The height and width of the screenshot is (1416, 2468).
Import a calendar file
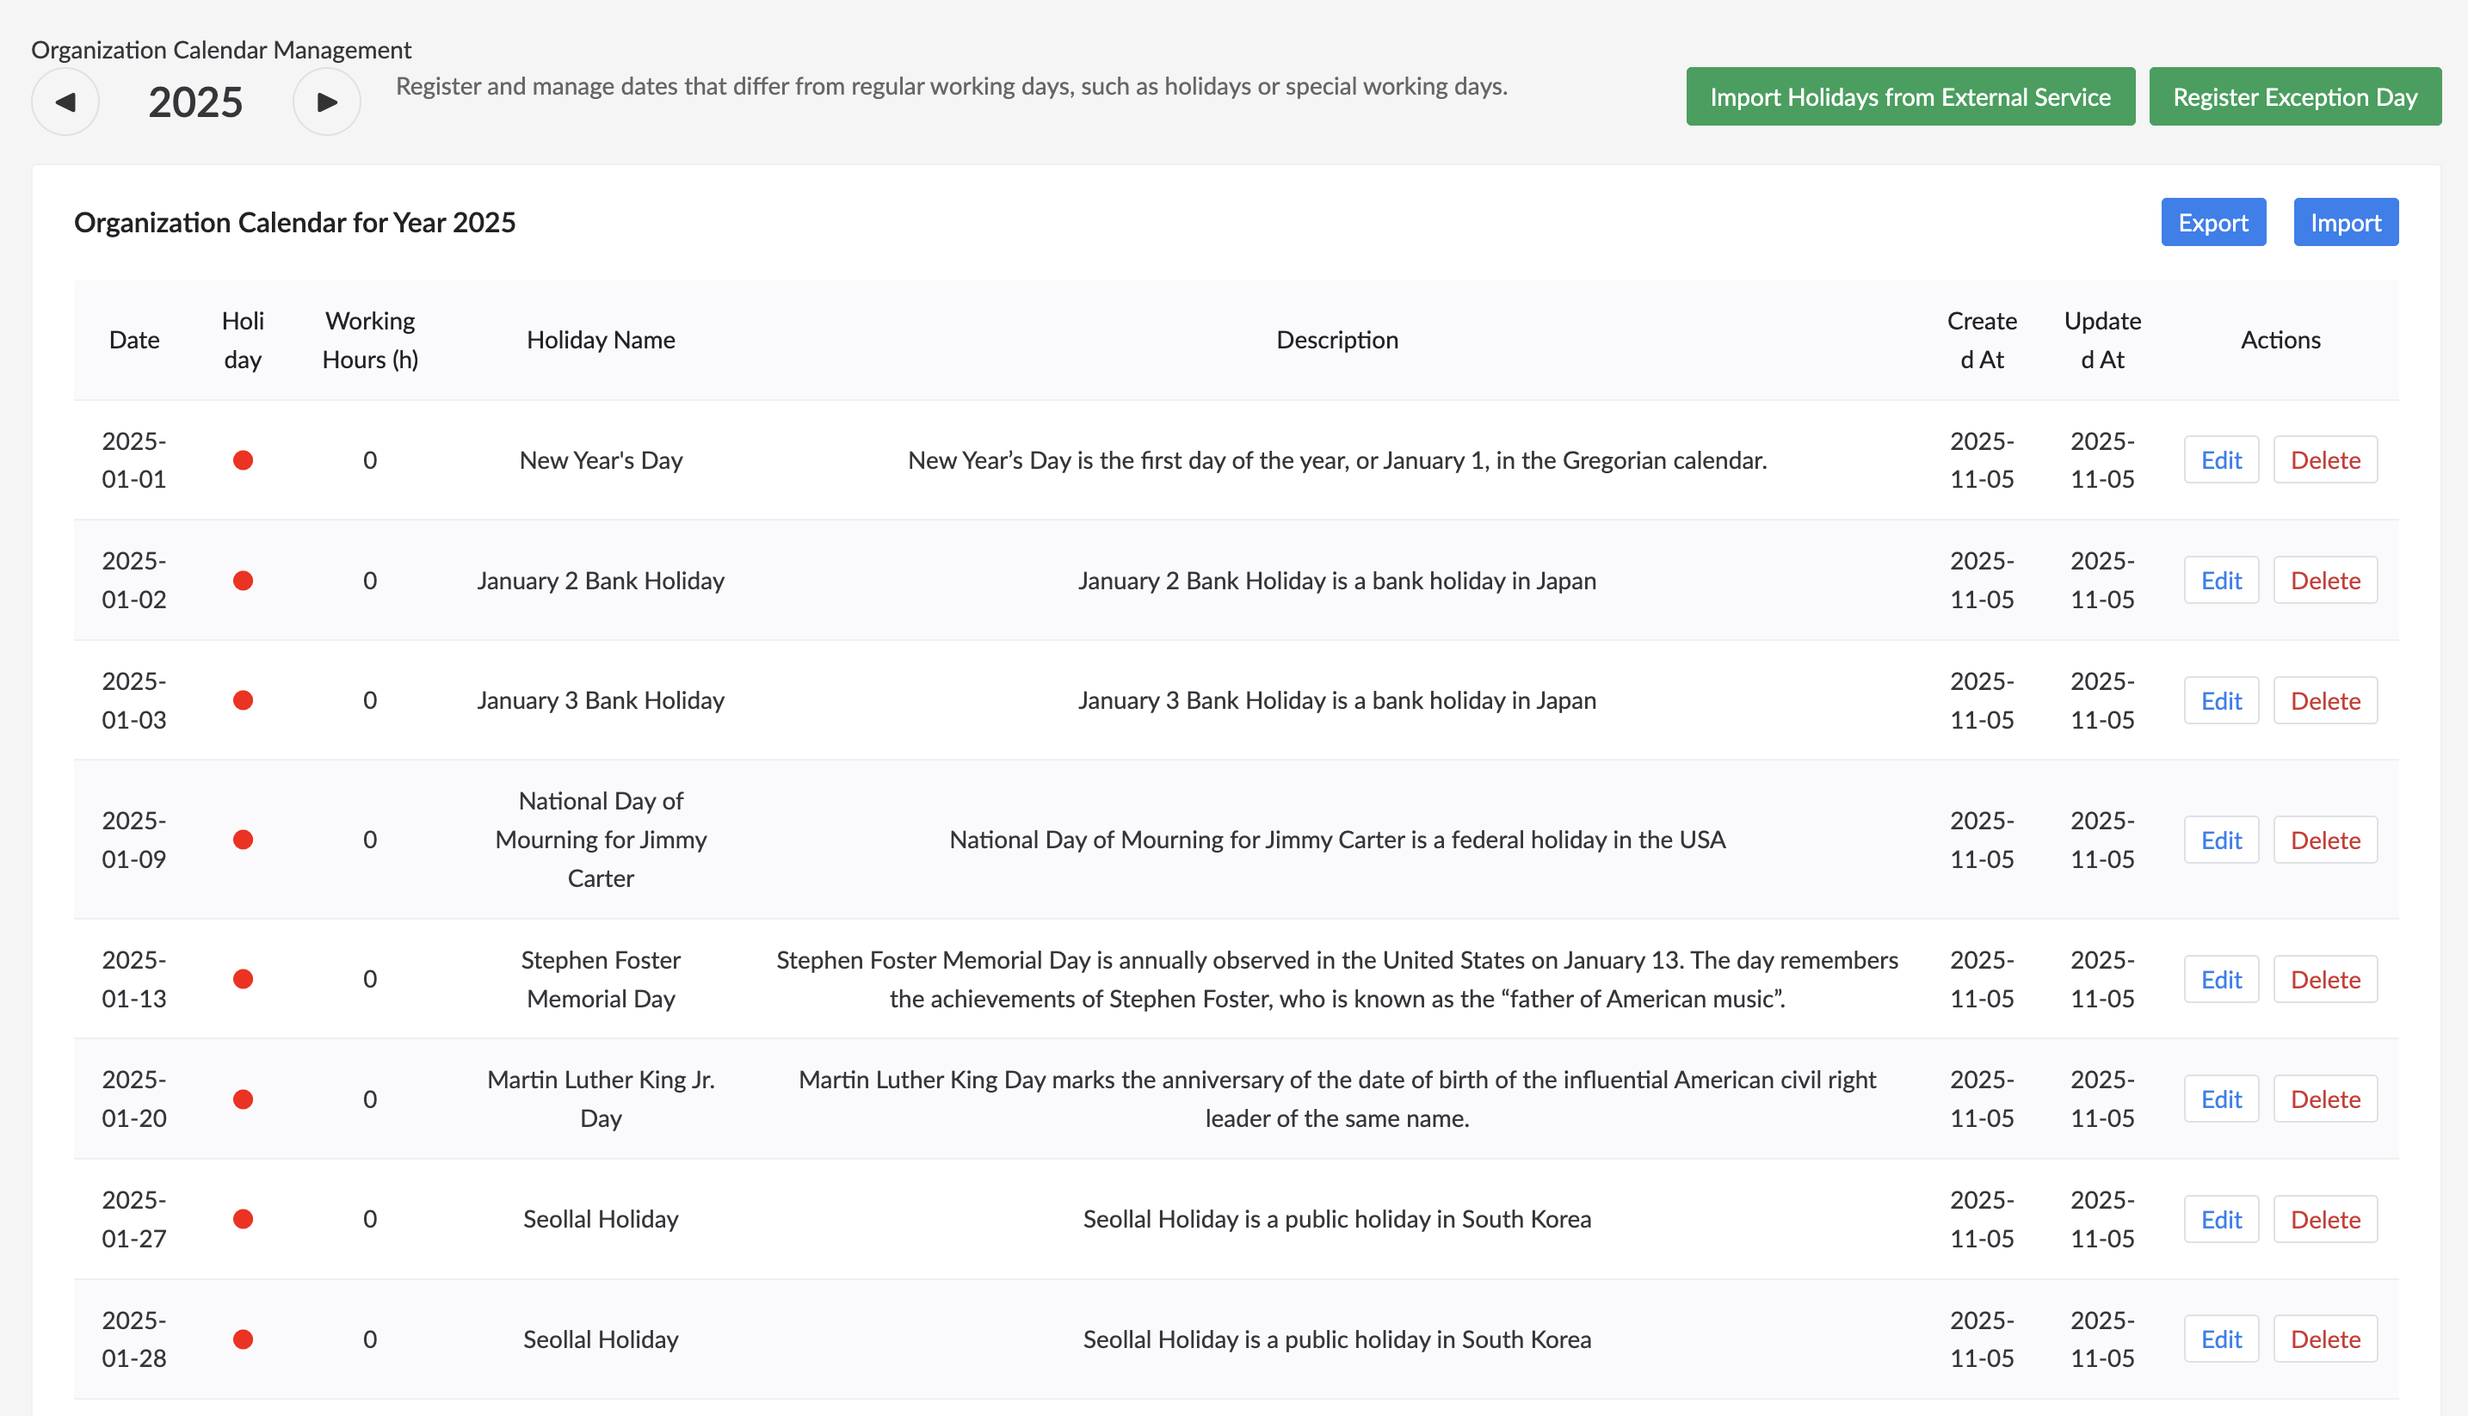[2346, 222]
